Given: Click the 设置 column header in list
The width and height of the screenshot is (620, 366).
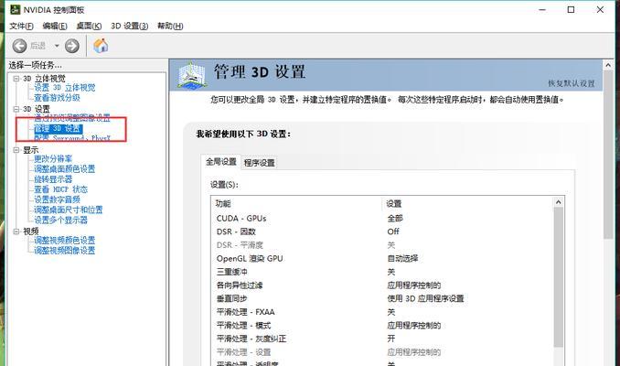Looking at the screenshot, I should click(394, 204).
